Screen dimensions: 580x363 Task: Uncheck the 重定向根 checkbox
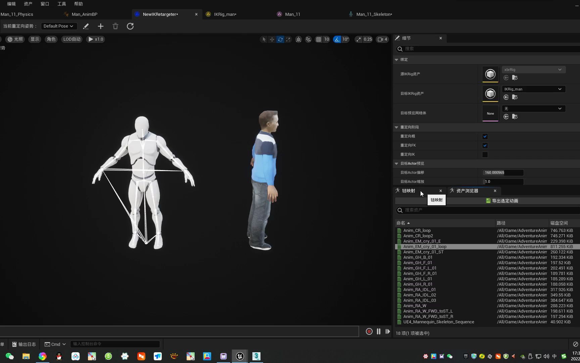(485, 136)
